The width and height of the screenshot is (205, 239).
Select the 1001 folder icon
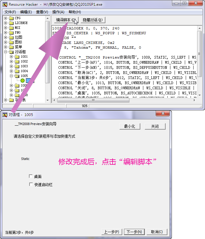point(17,57)
